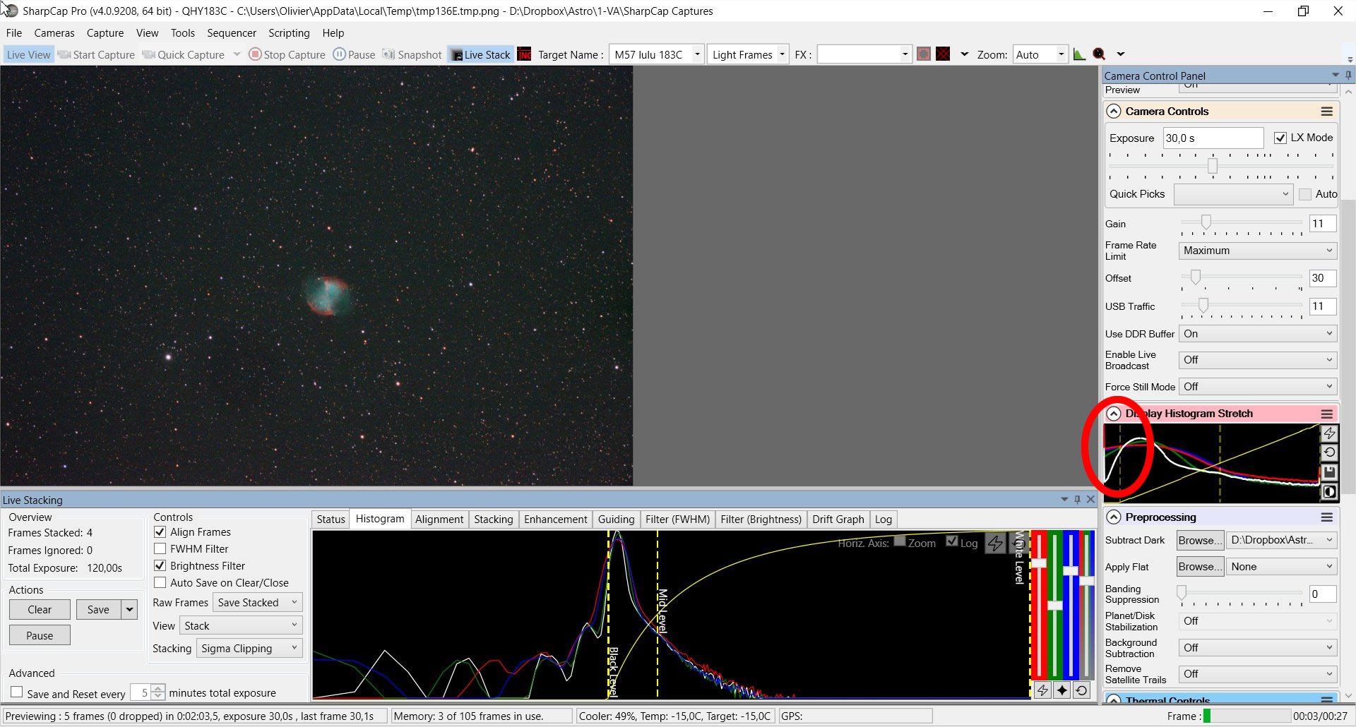Click the red Live Stack indicator icon beside Target Name
The width and height of the screenshot is (1356, 727).
click(x=524, y=54)
